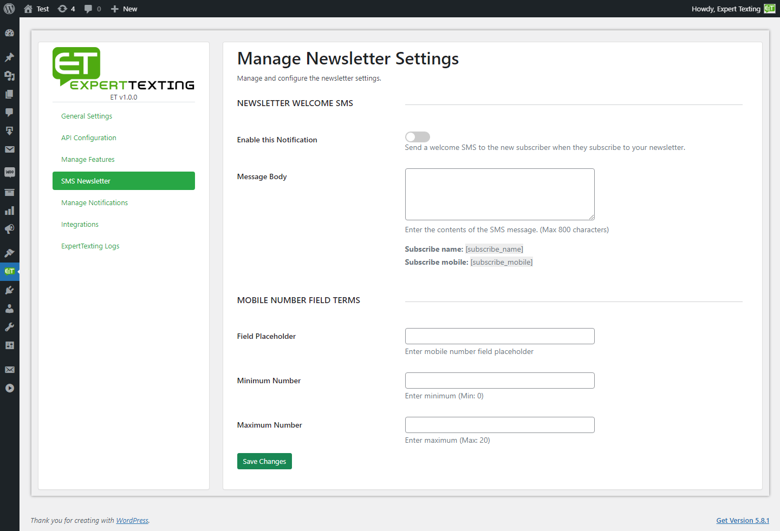Open Pages icon in sidebar
This screenshot has height=531, width=780.
pyautogui.click(x=9, y=94)
